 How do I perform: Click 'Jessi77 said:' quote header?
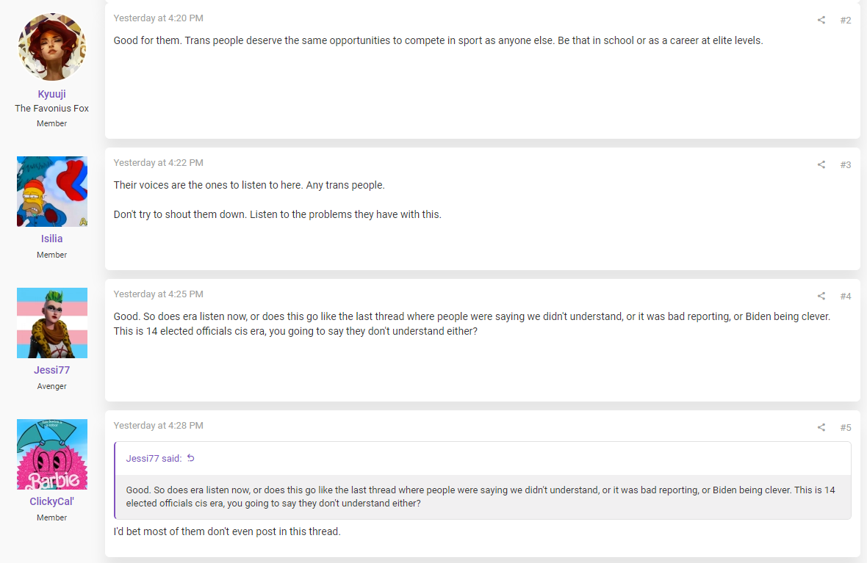coord(154,458)
